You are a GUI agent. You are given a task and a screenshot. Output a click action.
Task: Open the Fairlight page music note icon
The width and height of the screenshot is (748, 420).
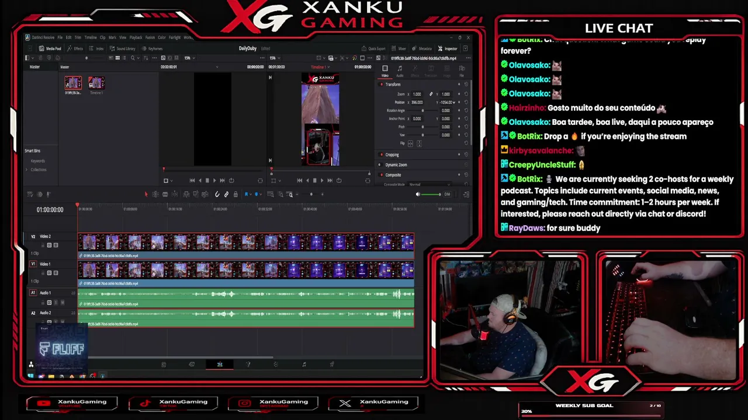(x=304, y=365)
